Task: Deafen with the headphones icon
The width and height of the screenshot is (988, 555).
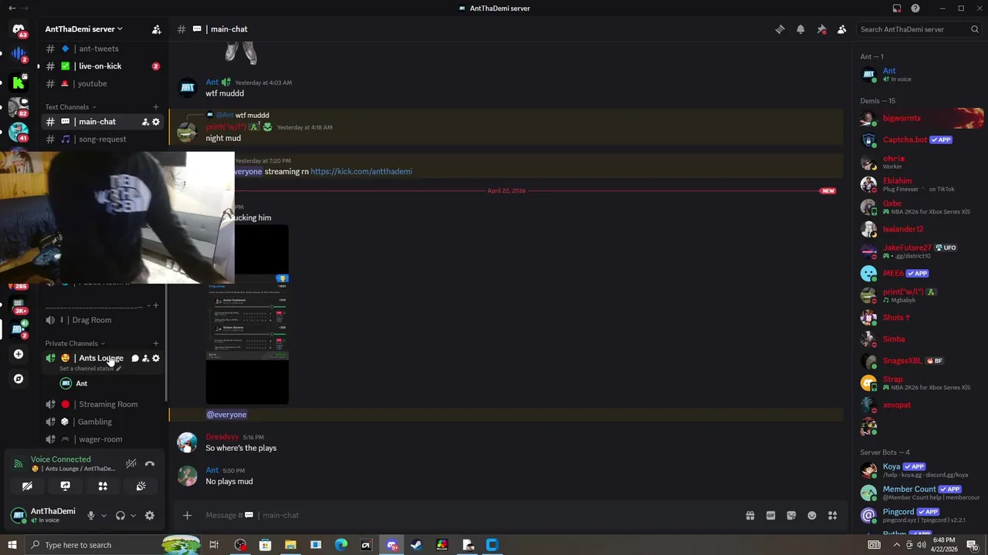Action: (x=120, y=516)
